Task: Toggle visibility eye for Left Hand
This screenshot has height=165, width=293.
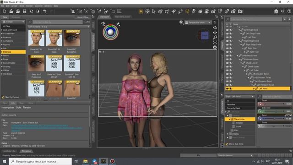Action: [x=227, y=88]
